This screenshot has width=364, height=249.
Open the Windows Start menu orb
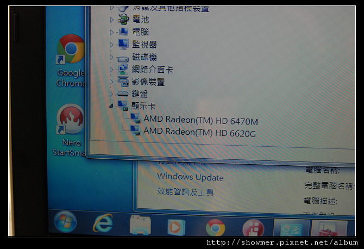(x=65, y=222)
